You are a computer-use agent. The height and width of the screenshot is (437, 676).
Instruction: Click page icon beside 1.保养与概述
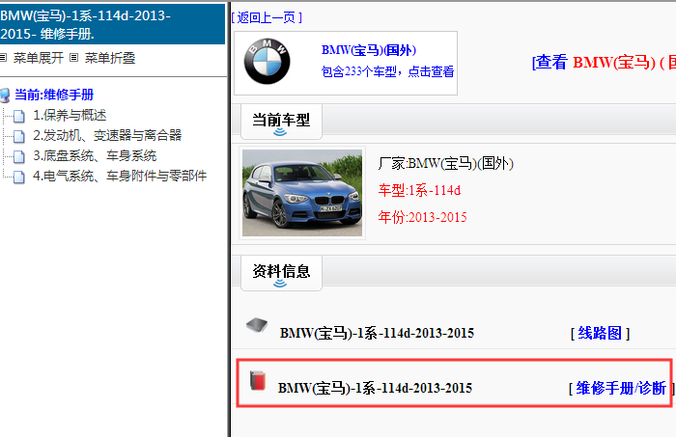pyautogui.click(x=19, y=116)
